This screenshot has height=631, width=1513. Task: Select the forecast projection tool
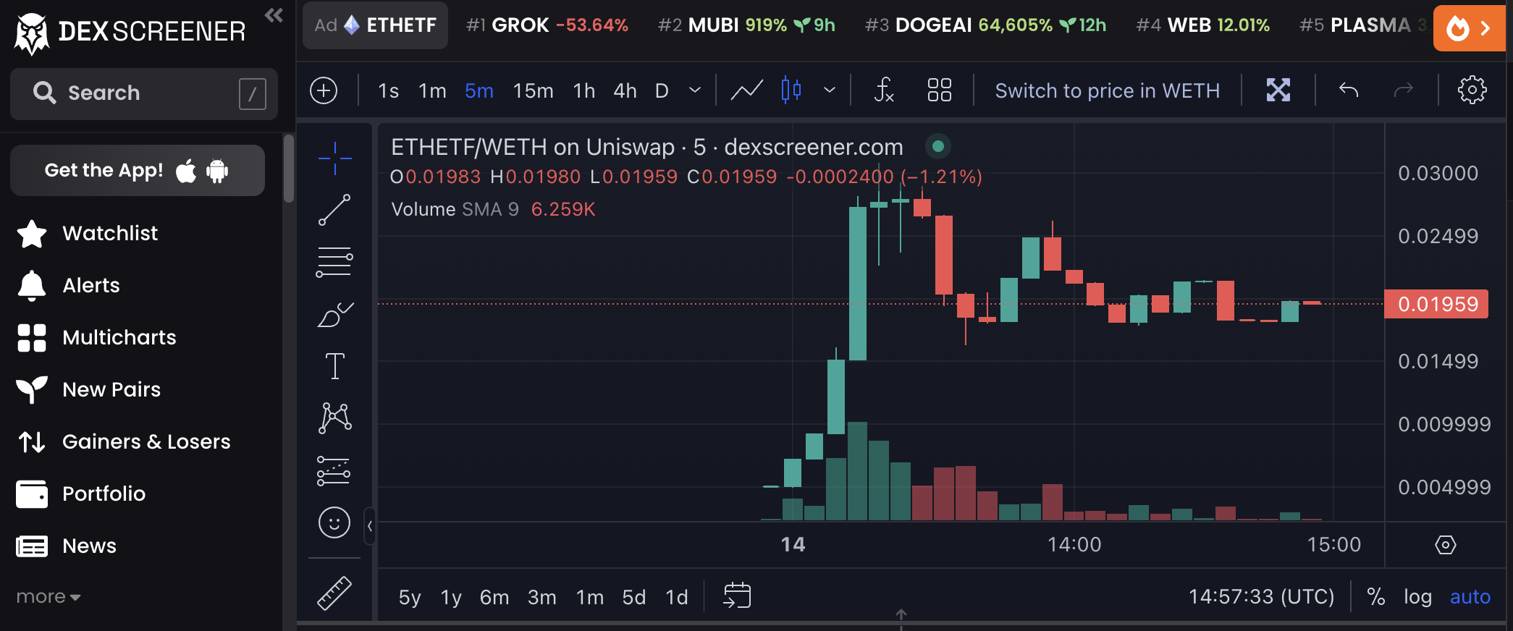pos(334,471)
